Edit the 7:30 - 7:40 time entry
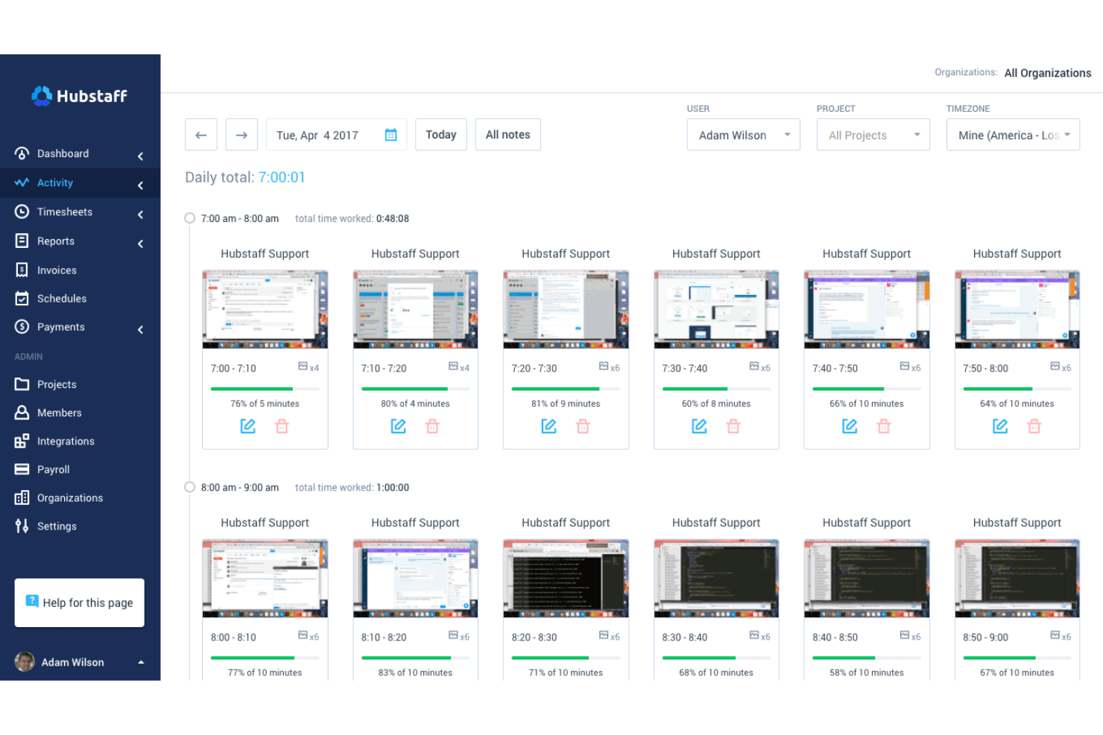 click(699, 426)
